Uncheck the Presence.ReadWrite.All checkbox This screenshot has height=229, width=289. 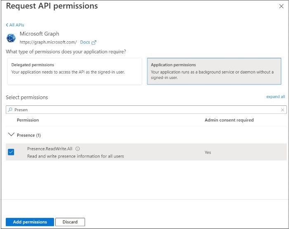coord(11,152)
